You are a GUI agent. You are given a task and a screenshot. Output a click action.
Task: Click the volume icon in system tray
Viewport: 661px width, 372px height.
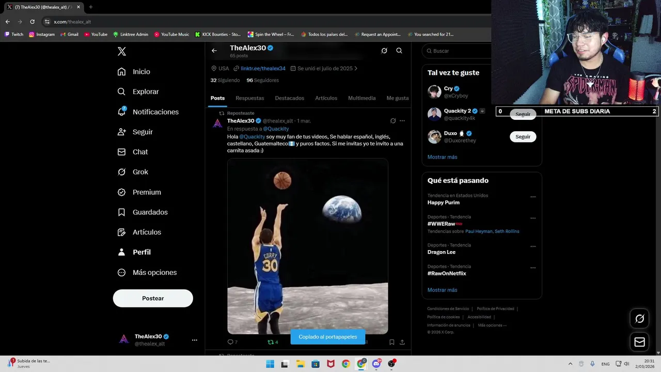point(627,364)
